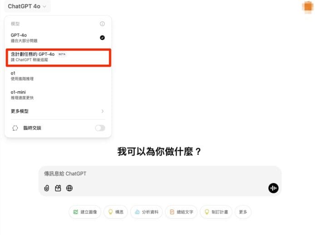315x235 pixels.
Task: Click the user profile avatar icon
Action: tap(307, 6)
